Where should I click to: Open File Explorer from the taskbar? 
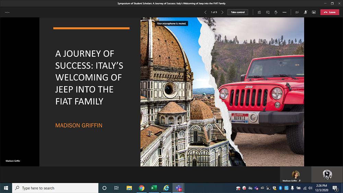coord(129,188)
